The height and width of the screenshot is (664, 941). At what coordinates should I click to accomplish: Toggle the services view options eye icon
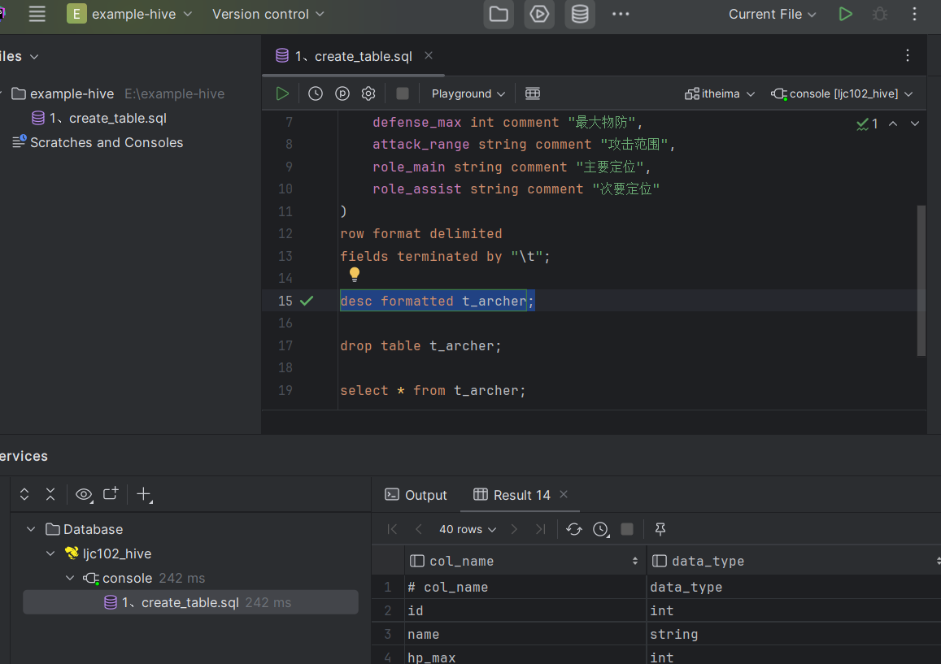(84, 494)
